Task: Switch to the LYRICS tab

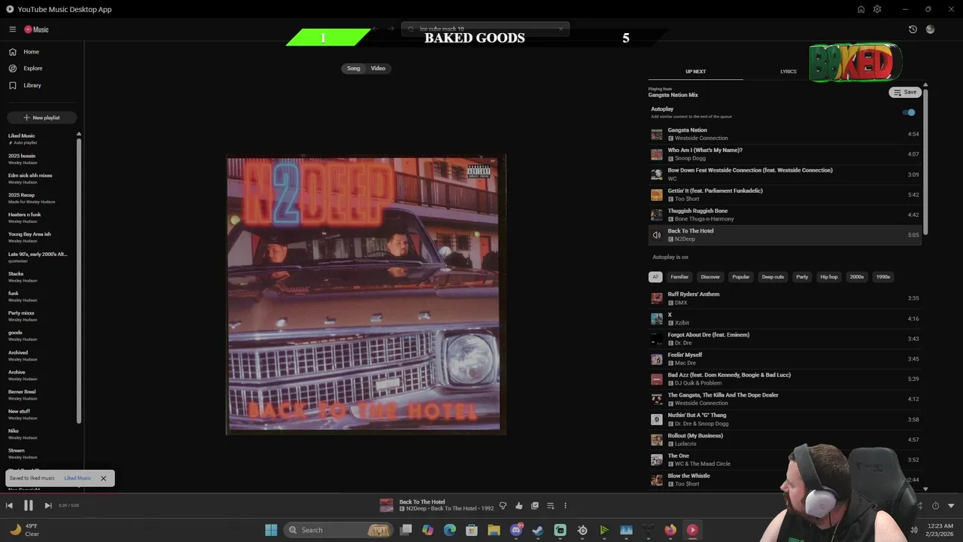Action: point(788,72)
